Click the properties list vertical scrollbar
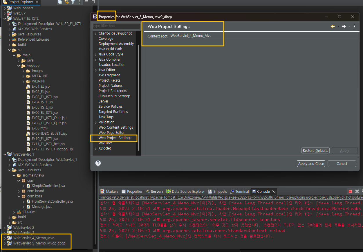Viewport: 363px width, 252px height. 138,97
